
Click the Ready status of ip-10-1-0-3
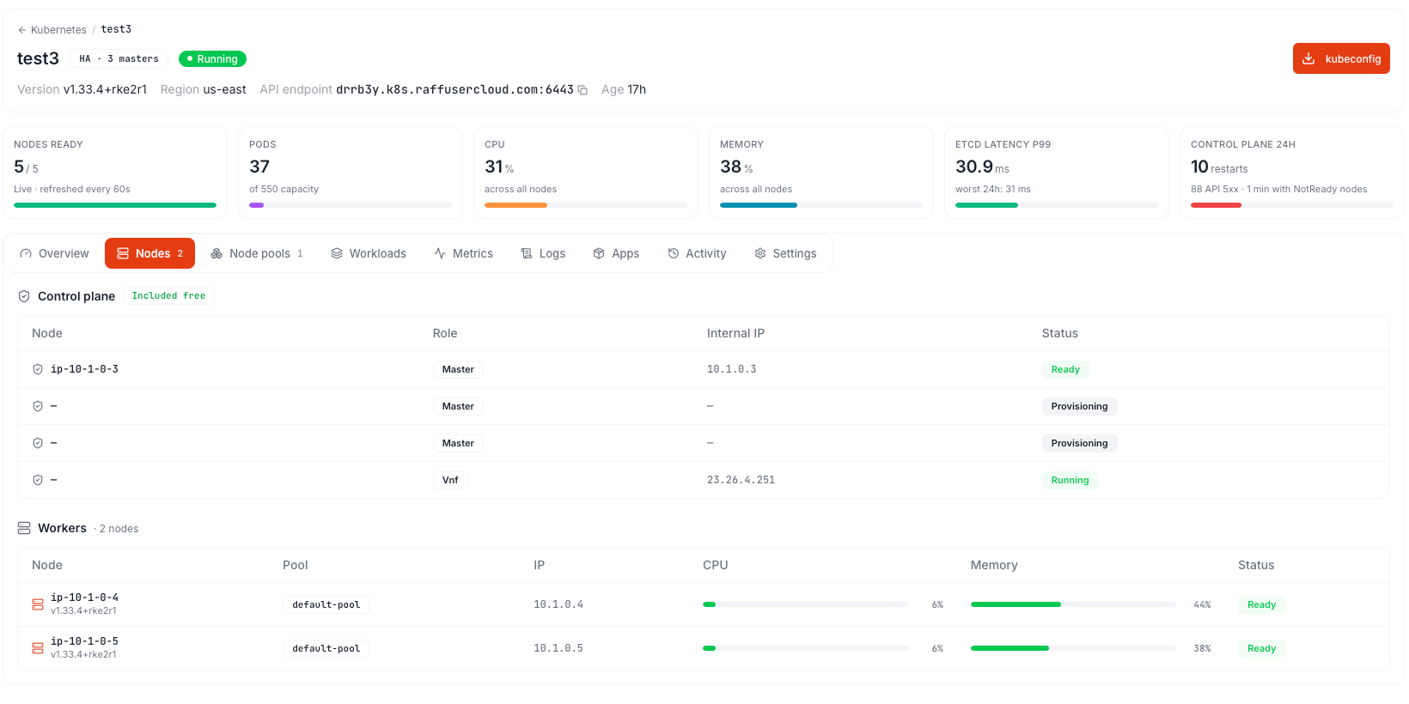(1065, 369)
